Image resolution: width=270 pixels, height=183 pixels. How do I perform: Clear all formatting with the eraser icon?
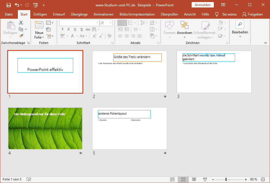tap(109, 36)
